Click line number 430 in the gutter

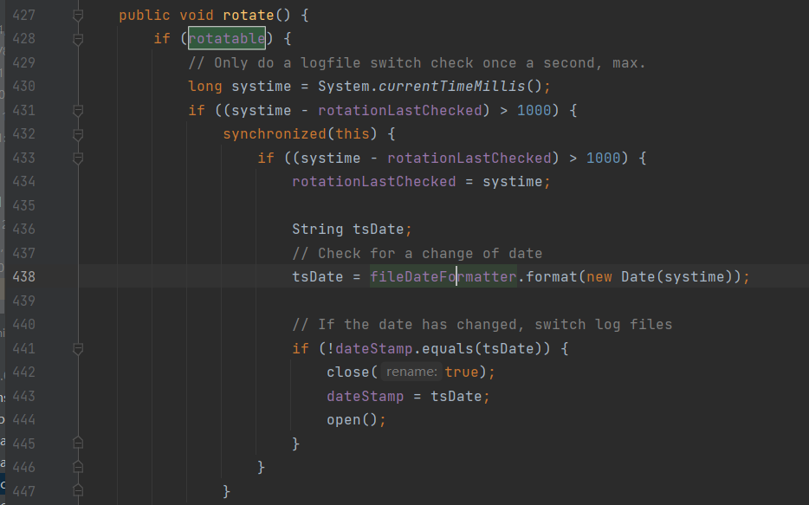pos(23,87)
